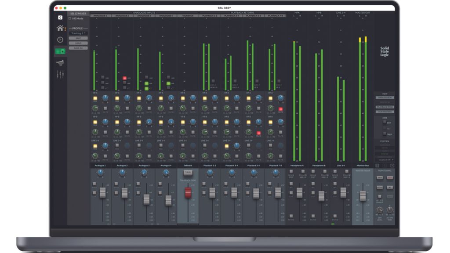This screenshot has height=253, width=450.
Task: Toggle the red 48V button on Analogue 2
Action: point(124,78)
